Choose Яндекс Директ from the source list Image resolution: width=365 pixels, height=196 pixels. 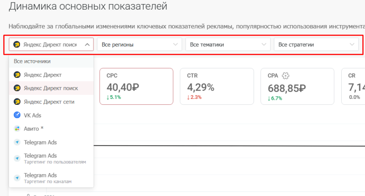[51, 75]
